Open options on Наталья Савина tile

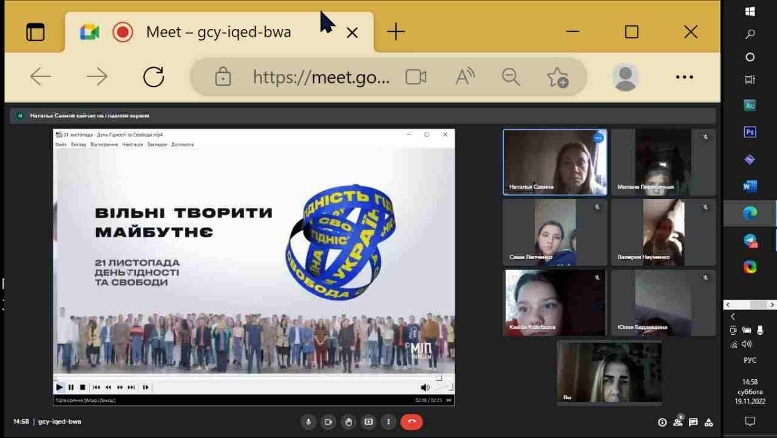tap(599, 138)
